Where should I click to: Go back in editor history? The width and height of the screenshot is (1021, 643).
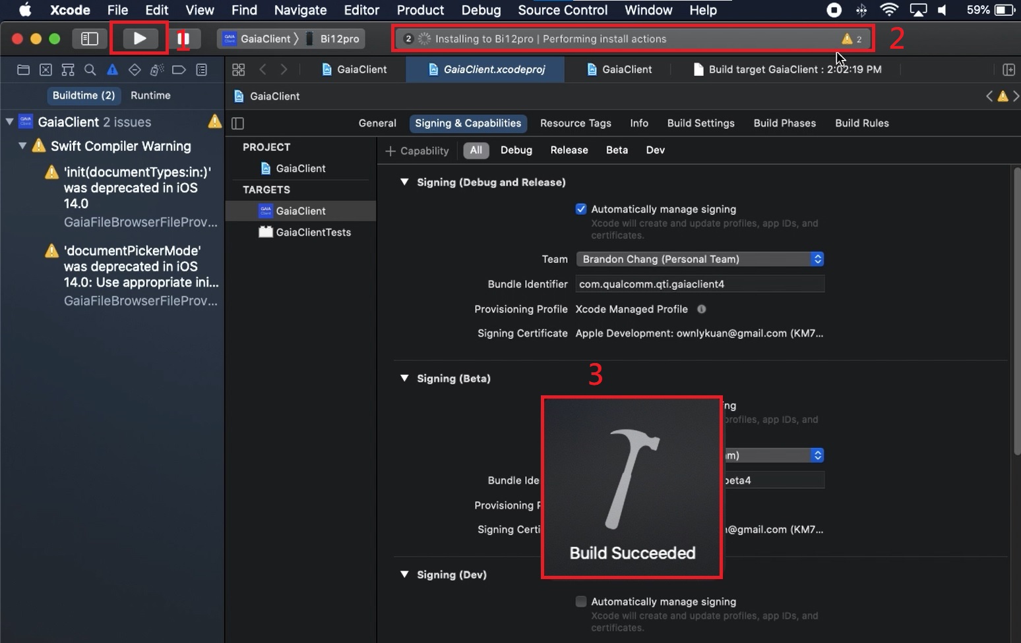tap(263, 69)
